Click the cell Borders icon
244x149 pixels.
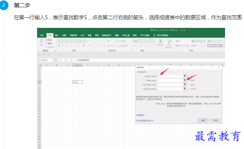(x=72, y=46)
